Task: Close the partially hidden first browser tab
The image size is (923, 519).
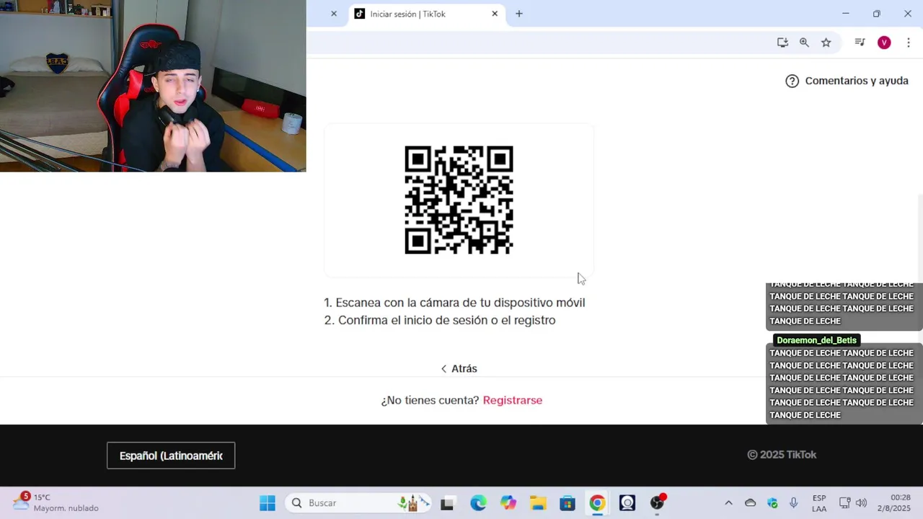Action: click(x=334, y=14)
